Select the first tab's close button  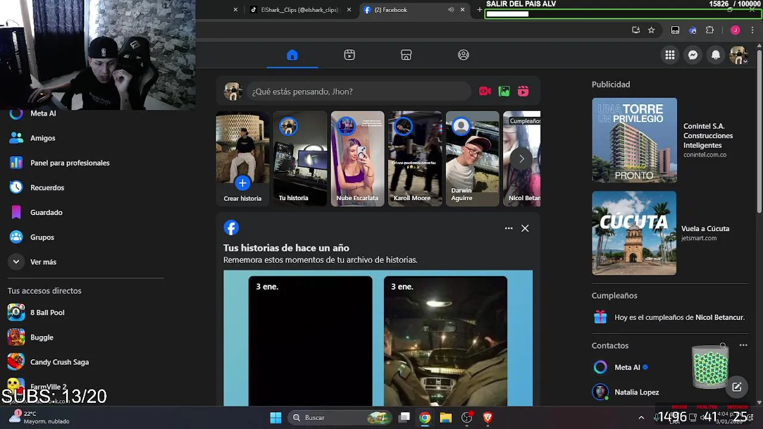tap(235, 10)
